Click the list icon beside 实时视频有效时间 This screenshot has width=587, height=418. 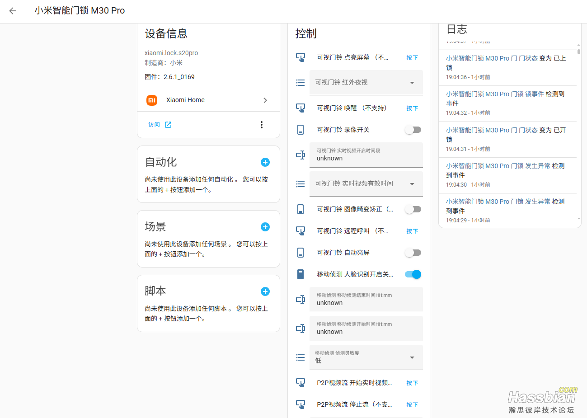pyautogui.click(x=301, y=184)
